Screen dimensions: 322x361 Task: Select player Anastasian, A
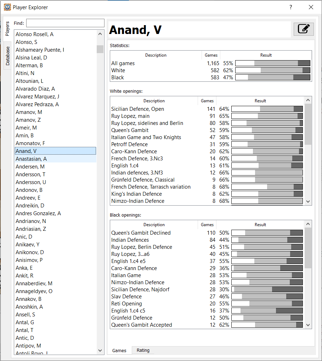31,159
